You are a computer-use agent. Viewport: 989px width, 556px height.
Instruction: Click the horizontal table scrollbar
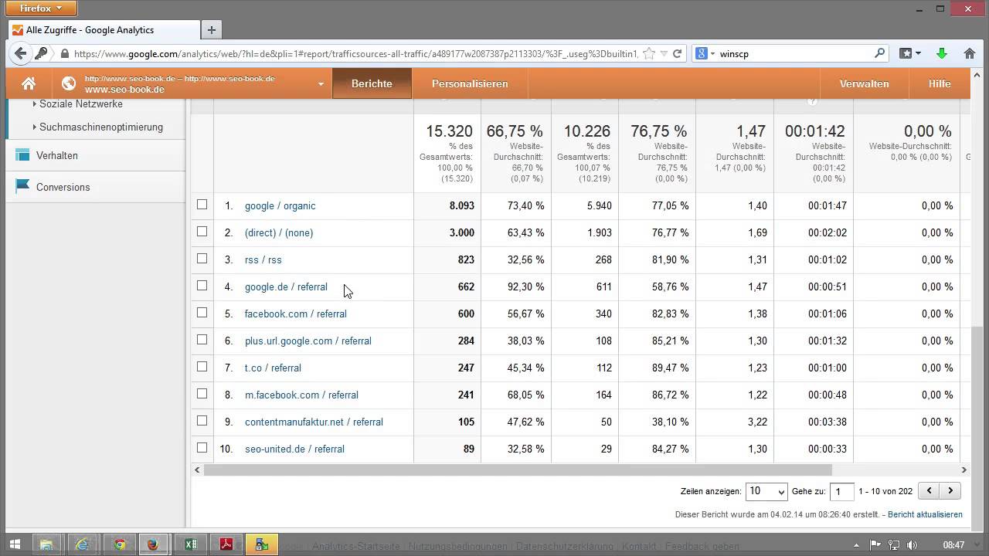point(517,470)
